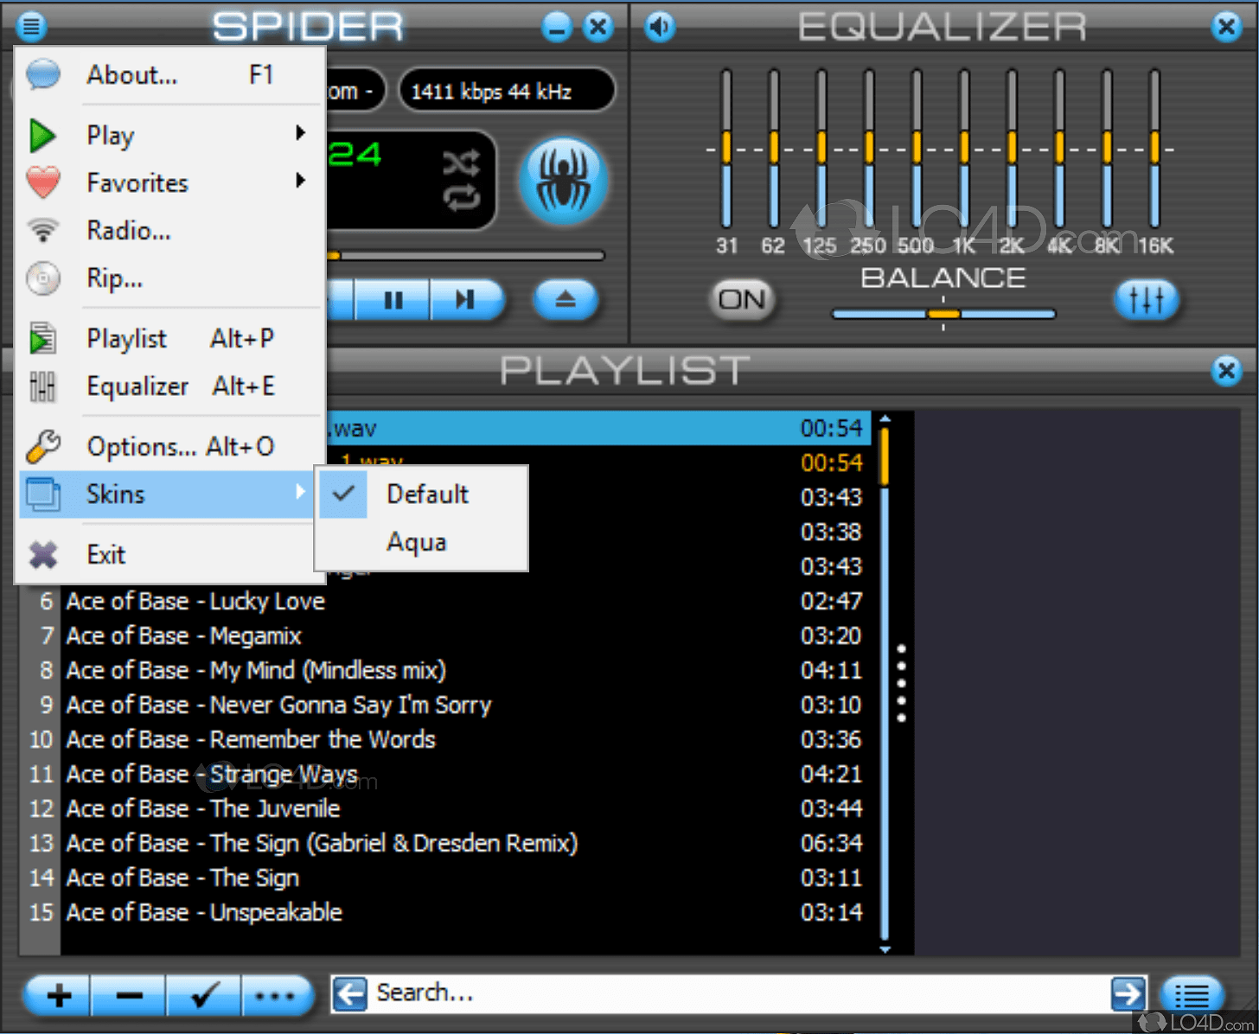1259x1034 pixels.
Task: Open Options... from the menu
Action: 169,447
